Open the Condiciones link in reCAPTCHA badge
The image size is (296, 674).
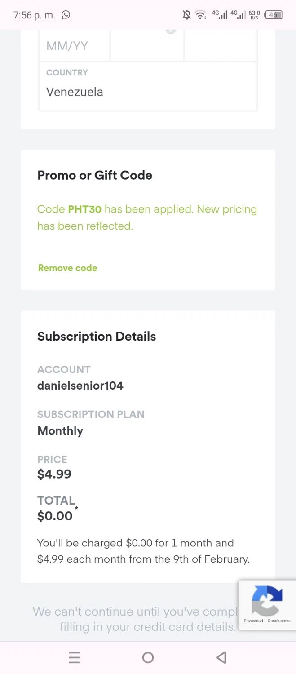tap(279, 621)
